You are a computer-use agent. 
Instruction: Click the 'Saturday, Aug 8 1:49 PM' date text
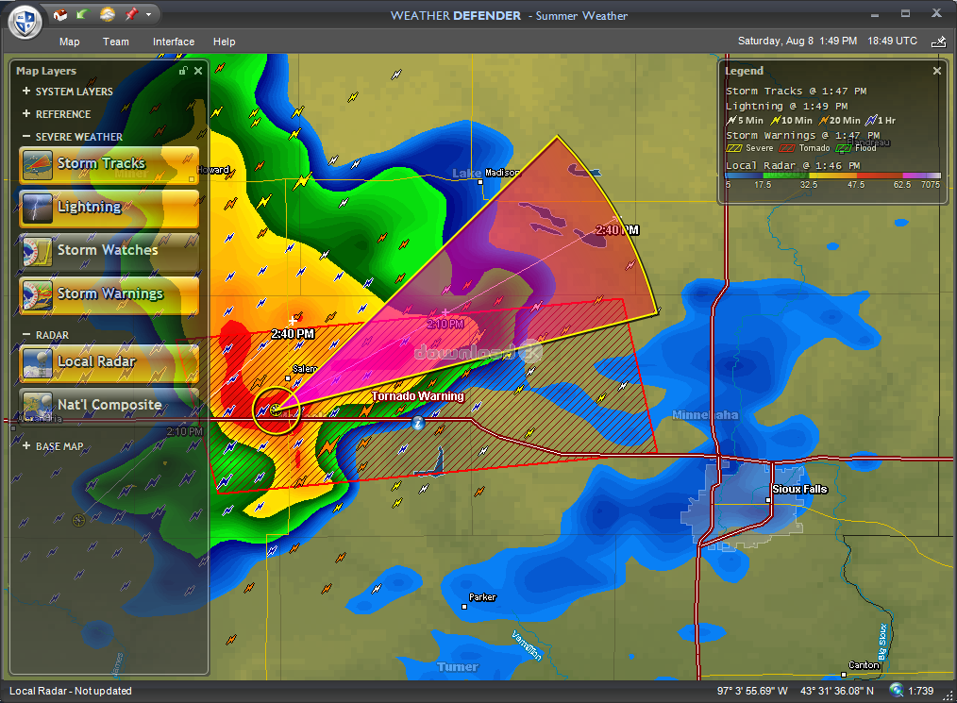797,41
